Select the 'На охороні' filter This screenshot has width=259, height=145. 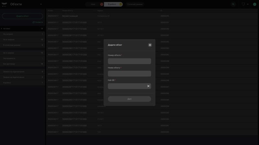22,34
